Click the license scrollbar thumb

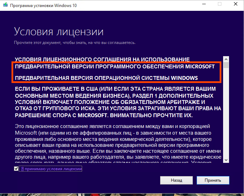(226, 65)
